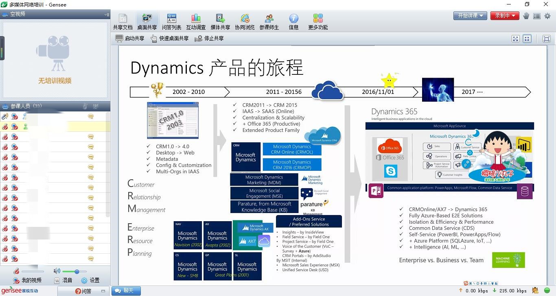Open the 空视频 panel options arrow
The image size is (556, 296).
(x=107, y=14)
